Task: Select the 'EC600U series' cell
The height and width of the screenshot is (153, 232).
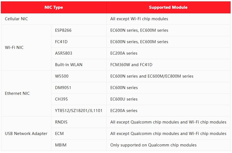Action: 124,99
